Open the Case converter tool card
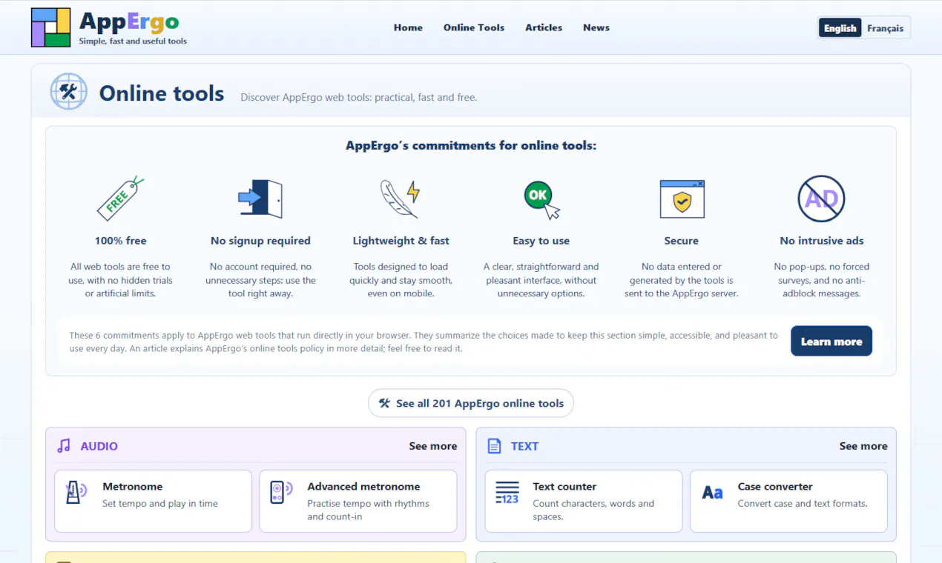Viewport: 942px width, 563px height. [788, 501]
